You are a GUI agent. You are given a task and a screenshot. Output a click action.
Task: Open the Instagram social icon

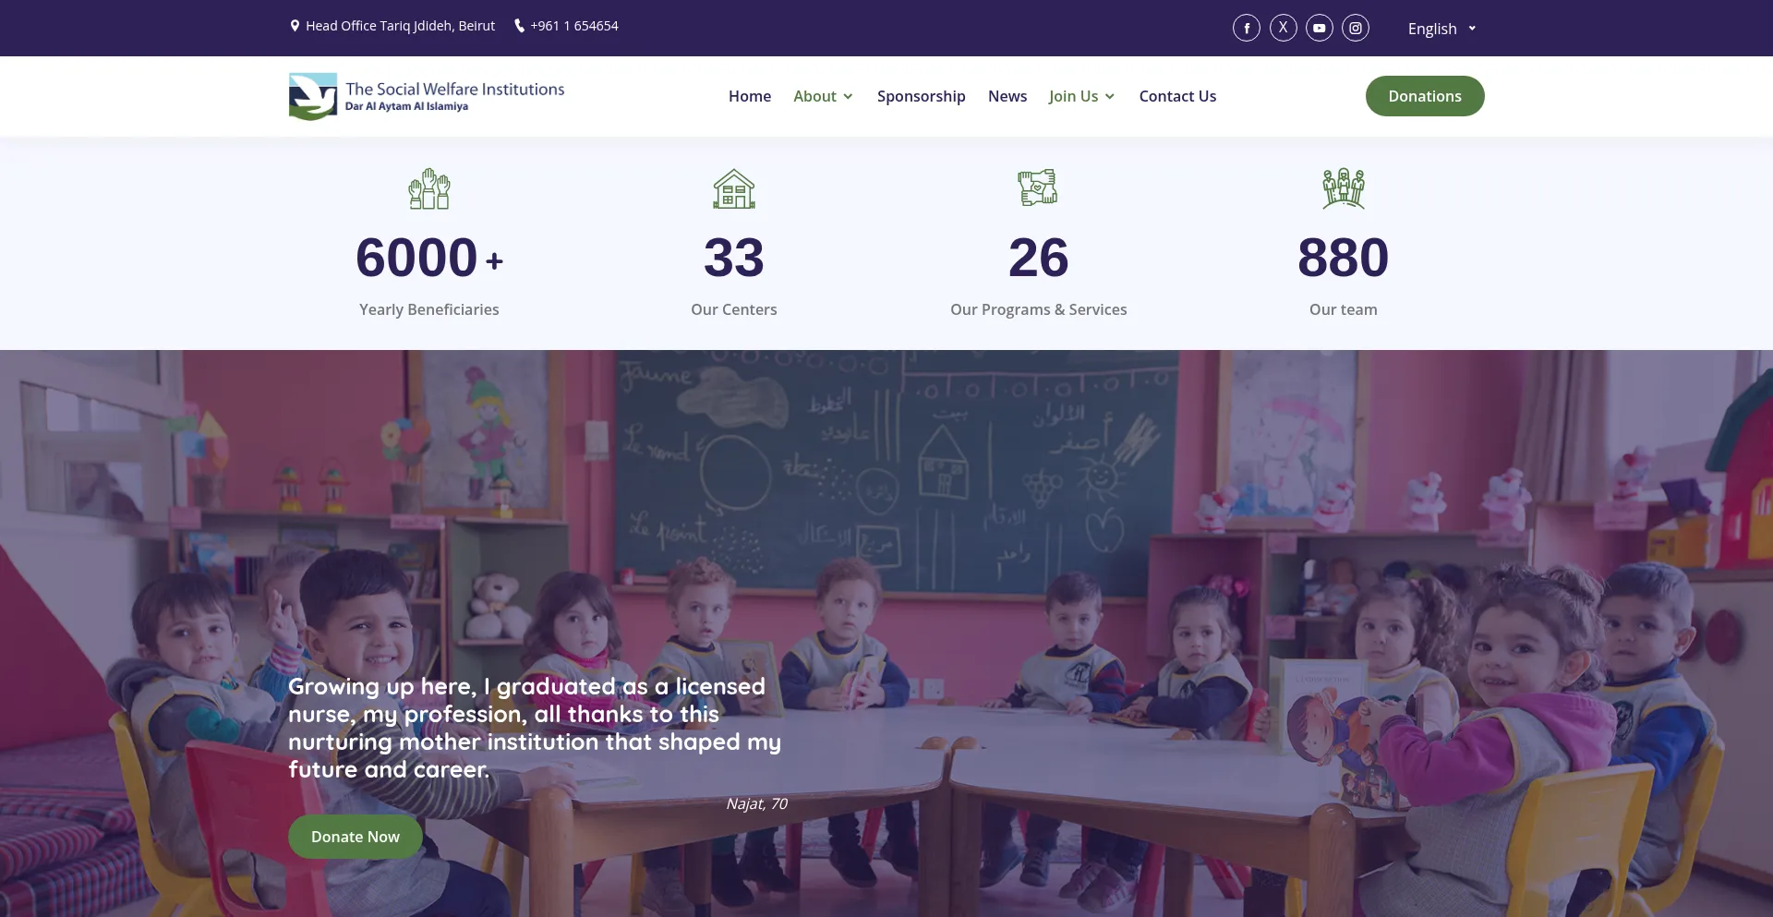coord(1355,28)
